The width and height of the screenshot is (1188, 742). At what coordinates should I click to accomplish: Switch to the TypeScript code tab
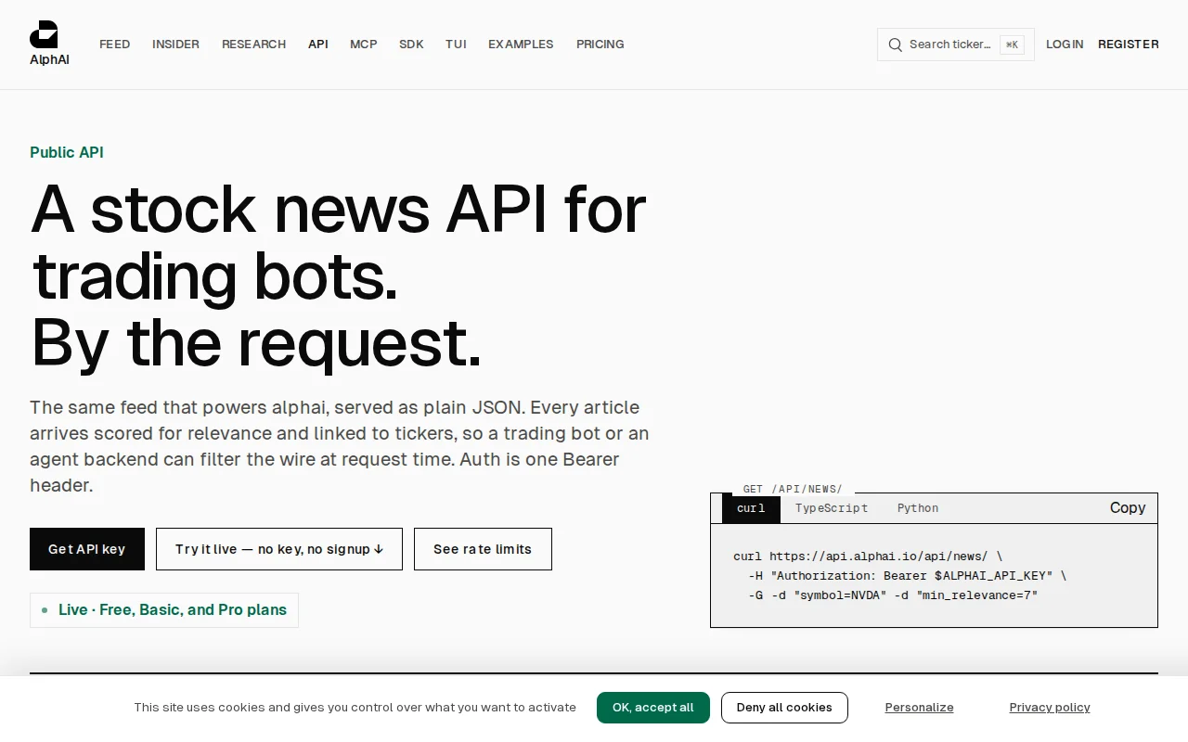click(x=832, y=508)
